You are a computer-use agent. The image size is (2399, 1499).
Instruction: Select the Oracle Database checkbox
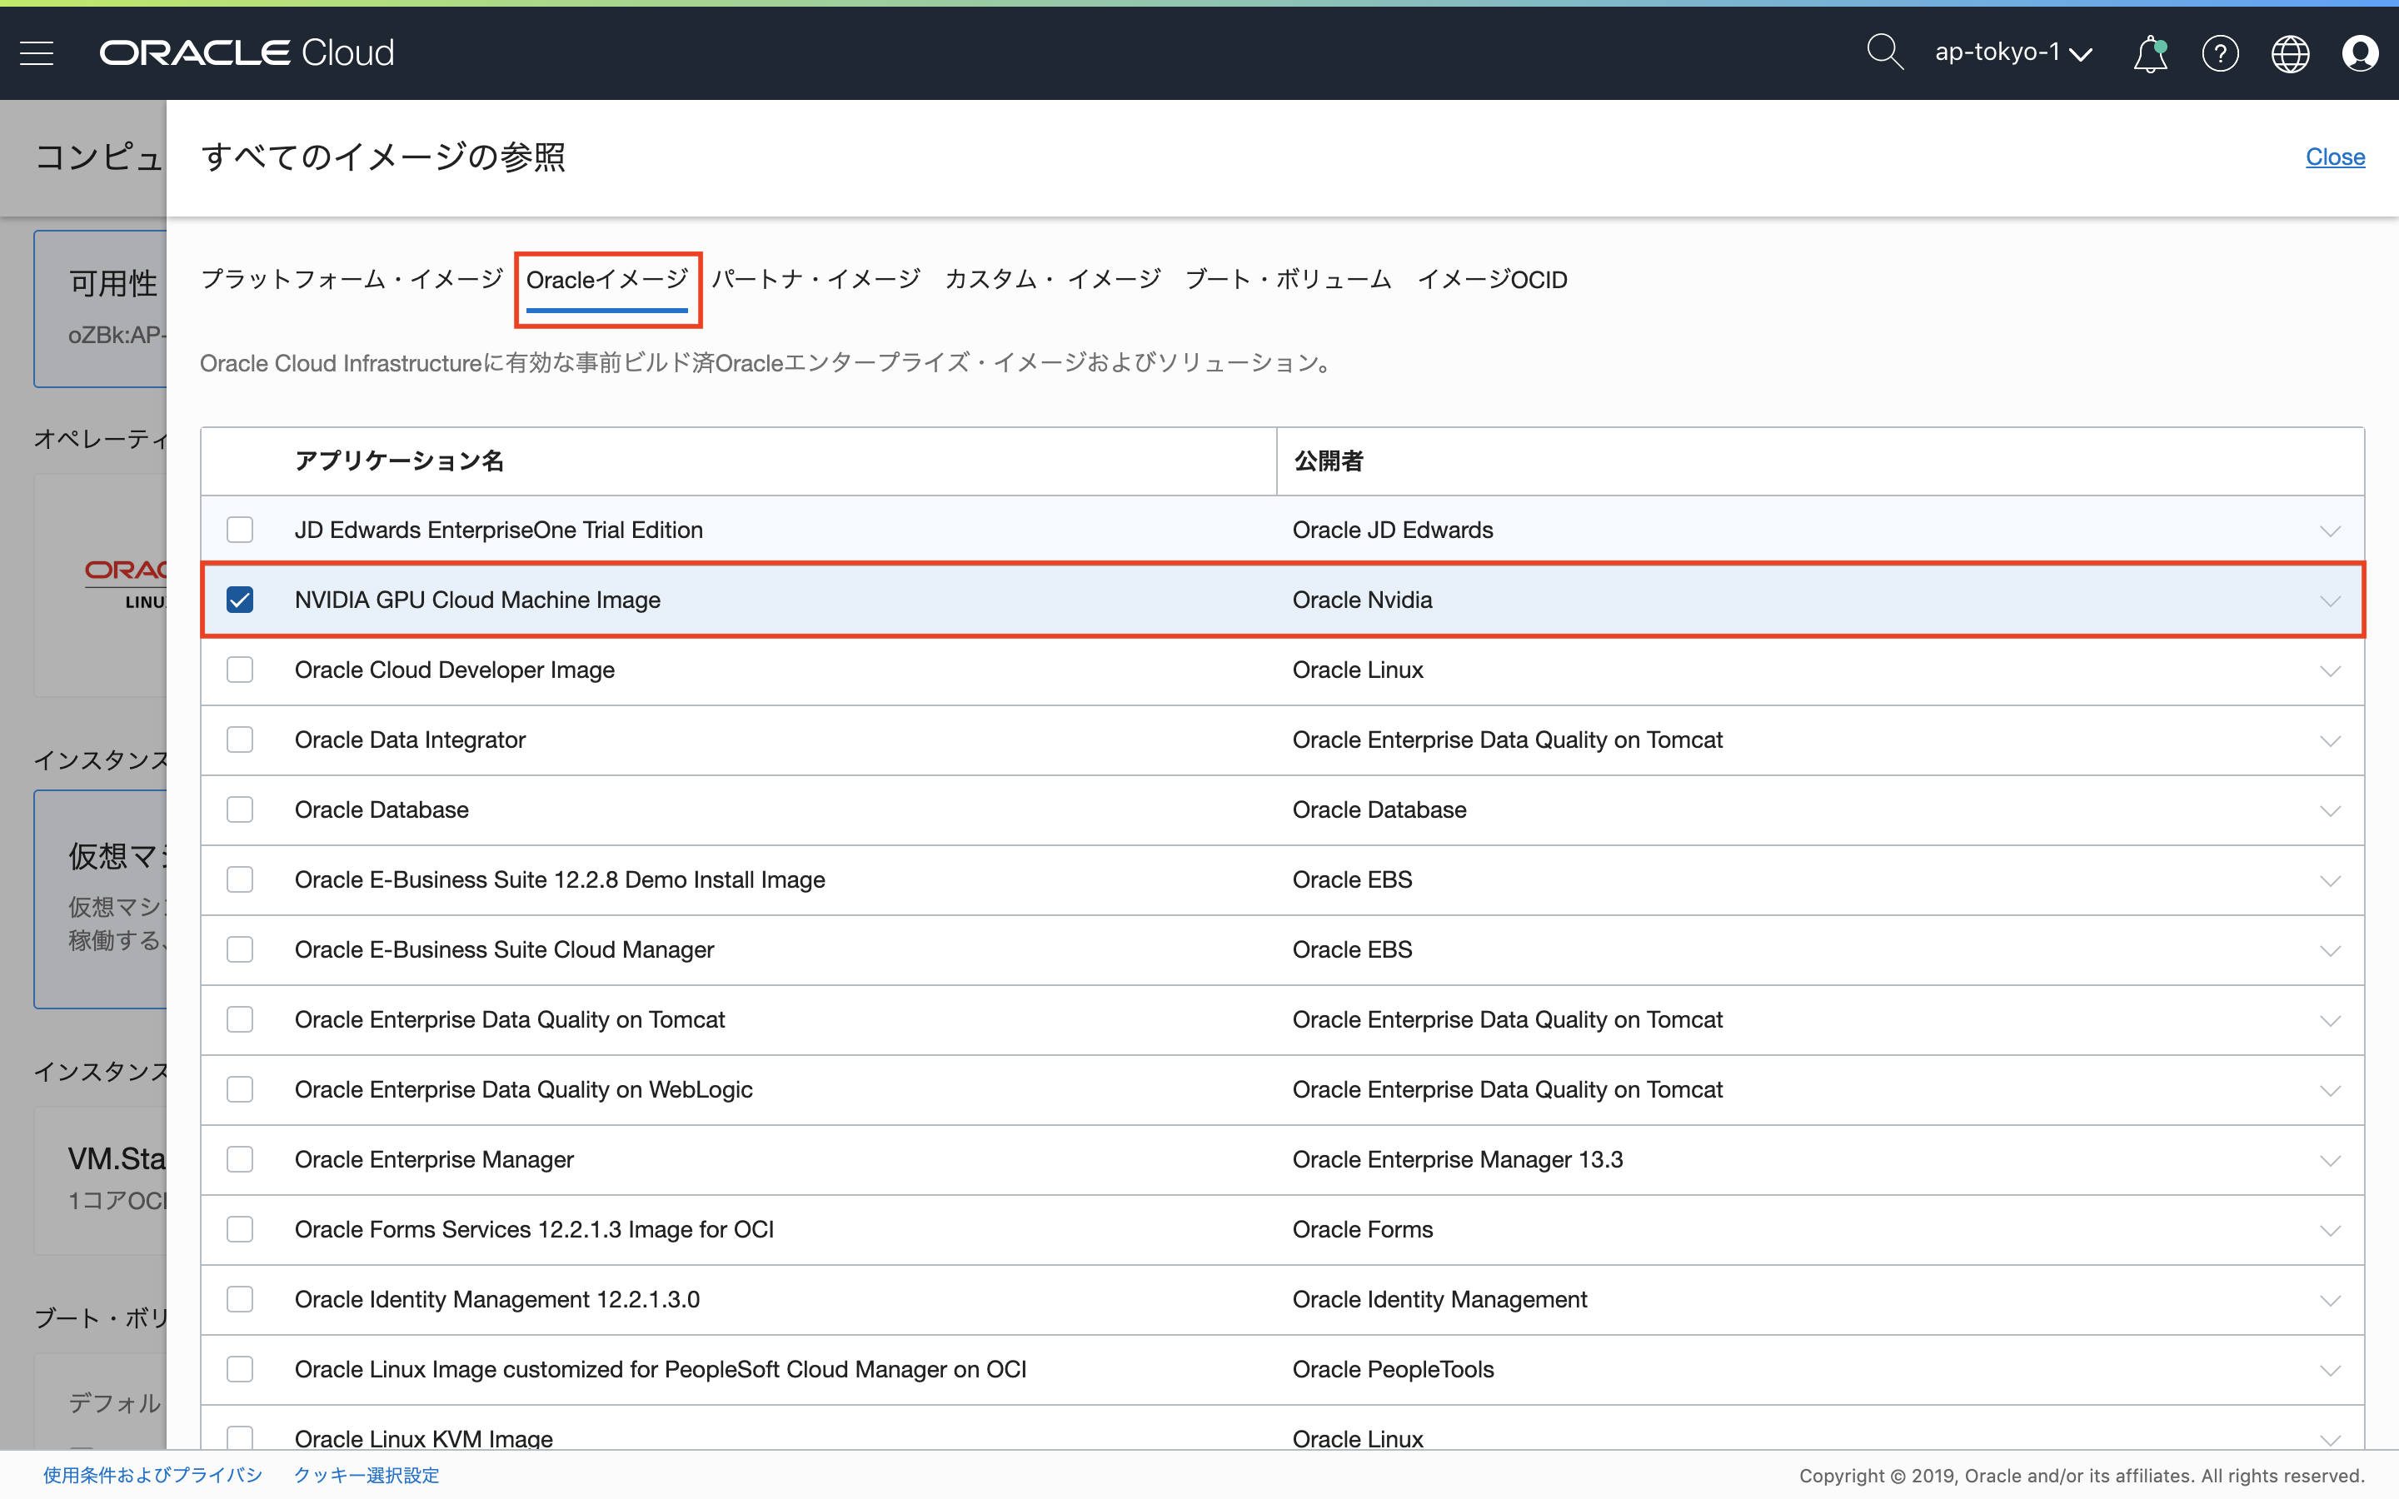[x=240, y=810]
